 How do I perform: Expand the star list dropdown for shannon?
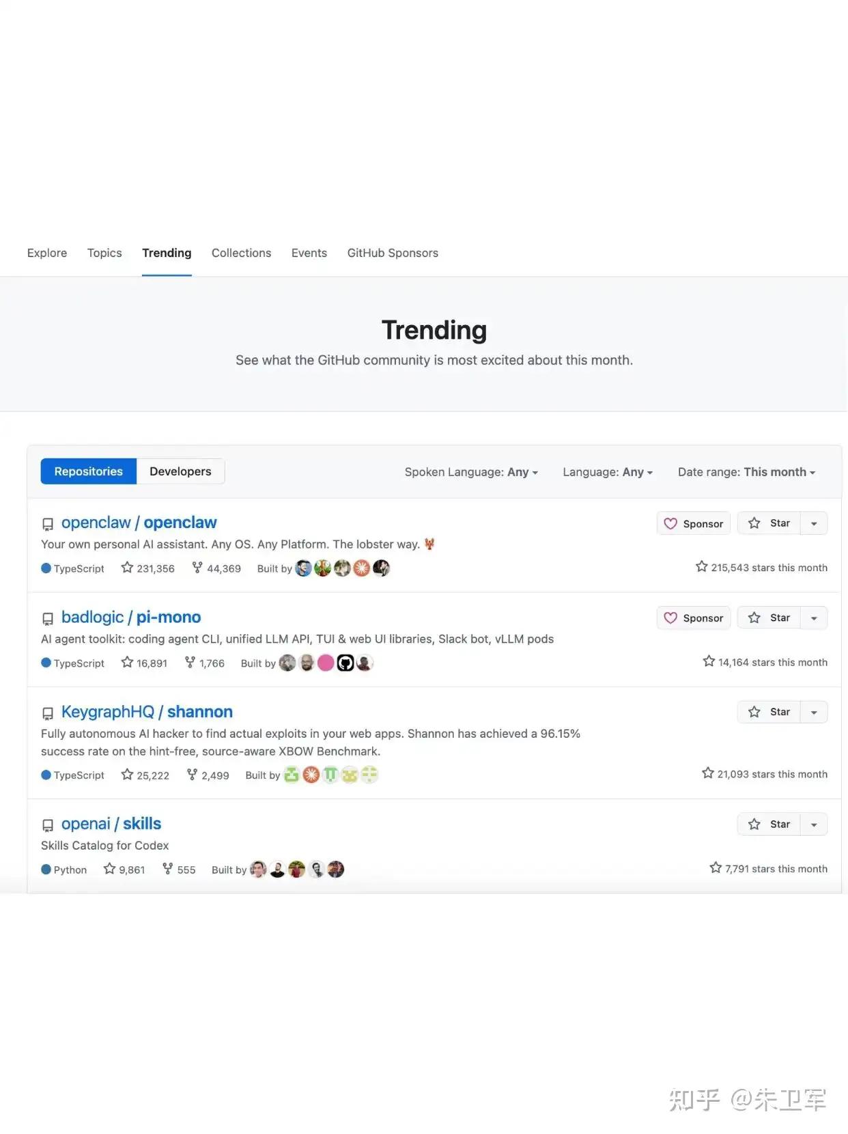click(814, 712)
